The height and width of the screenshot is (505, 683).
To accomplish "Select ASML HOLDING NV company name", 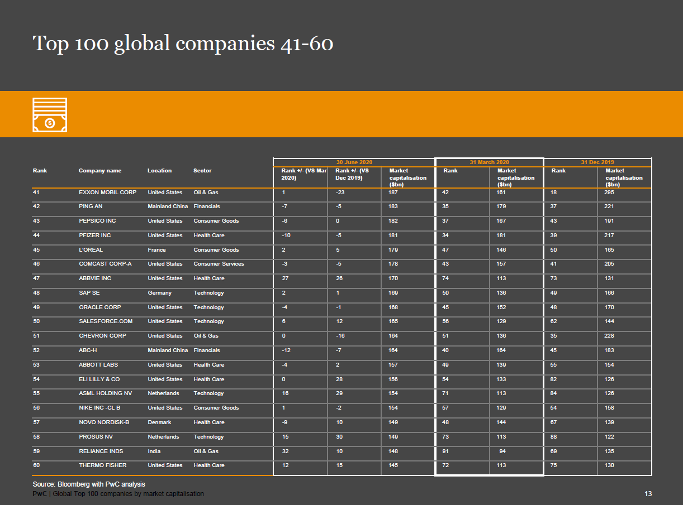I will coord(105,393).
